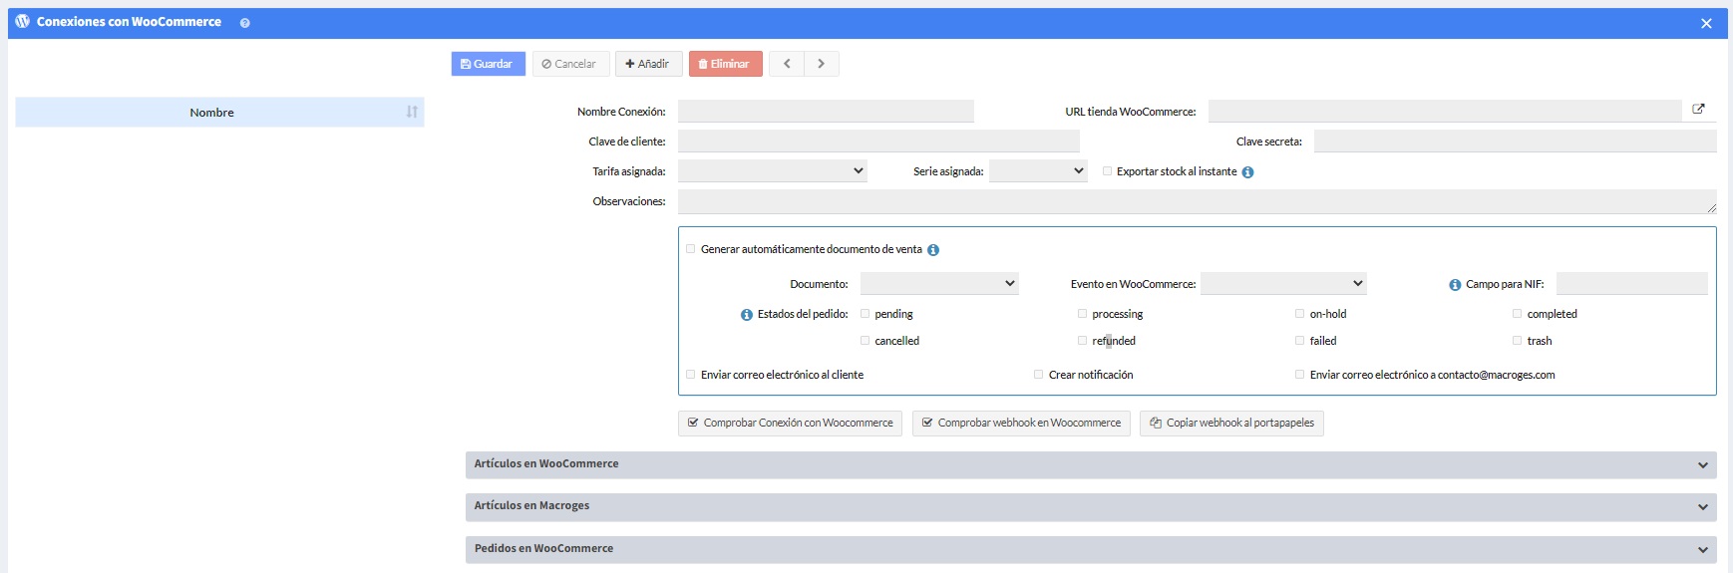Show info for Generar automáticamente documento
Screen dimensions: 1733x573
(933, 250)
